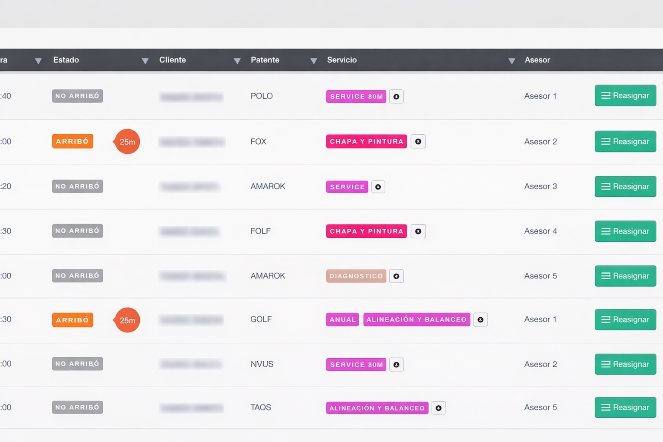This screenshot has width=663, height=442.
Task: Click the NO ARRIBÓ badge in TAOS row
Action: point(77,407)
